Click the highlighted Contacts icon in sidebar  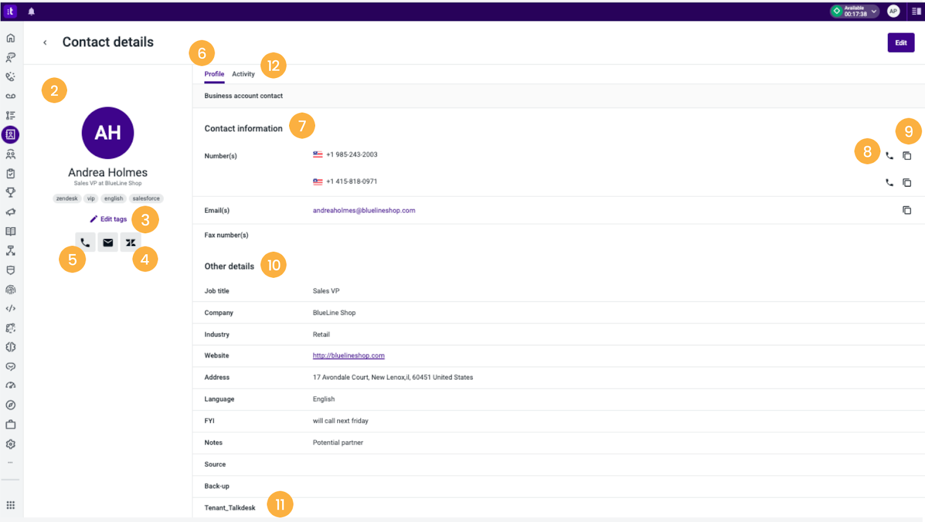[10, 135]
